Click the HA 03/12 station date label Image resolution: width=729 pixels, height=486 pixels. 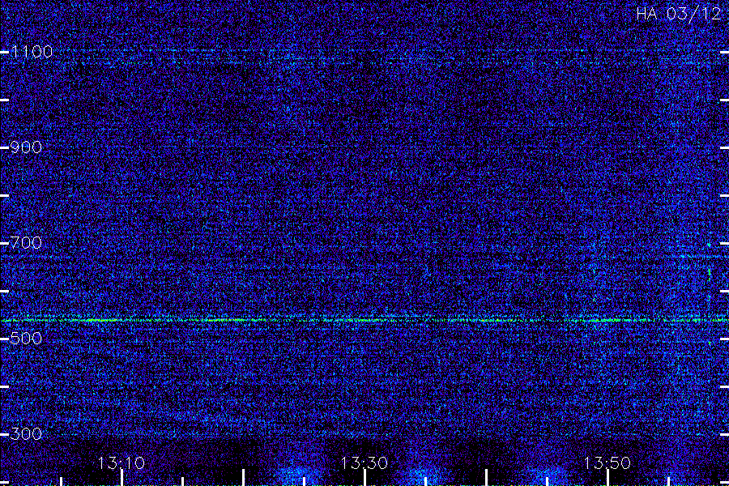pos(678,14)
